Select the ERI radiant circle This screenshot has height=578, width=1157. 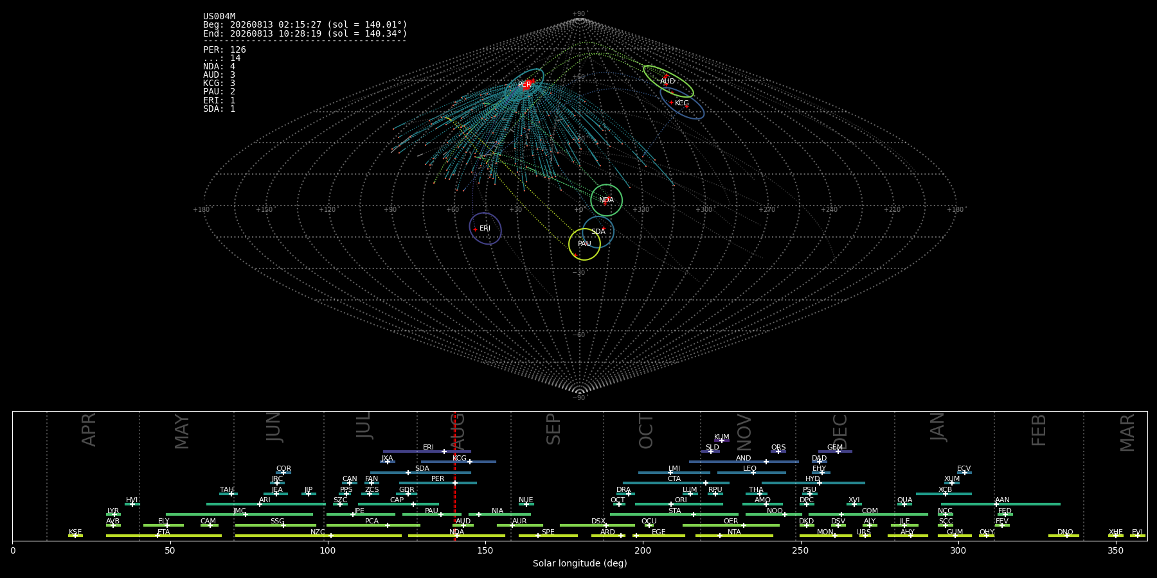[485, 229]
